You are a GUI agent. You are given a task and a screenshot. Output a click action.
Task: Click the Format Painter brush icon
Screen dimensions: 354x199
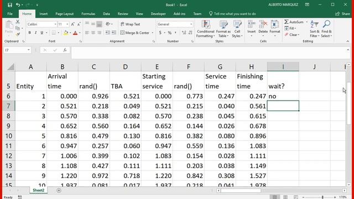(18, 34)
